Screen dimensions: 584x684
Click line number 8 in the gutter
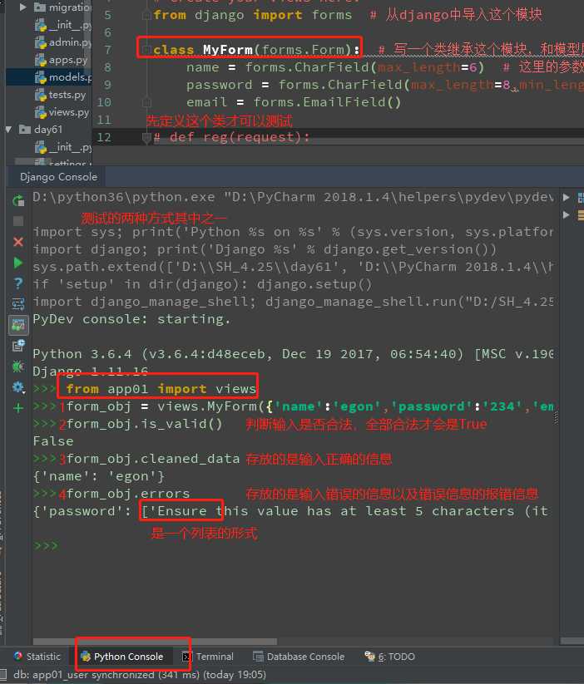(x=107, y=67)
